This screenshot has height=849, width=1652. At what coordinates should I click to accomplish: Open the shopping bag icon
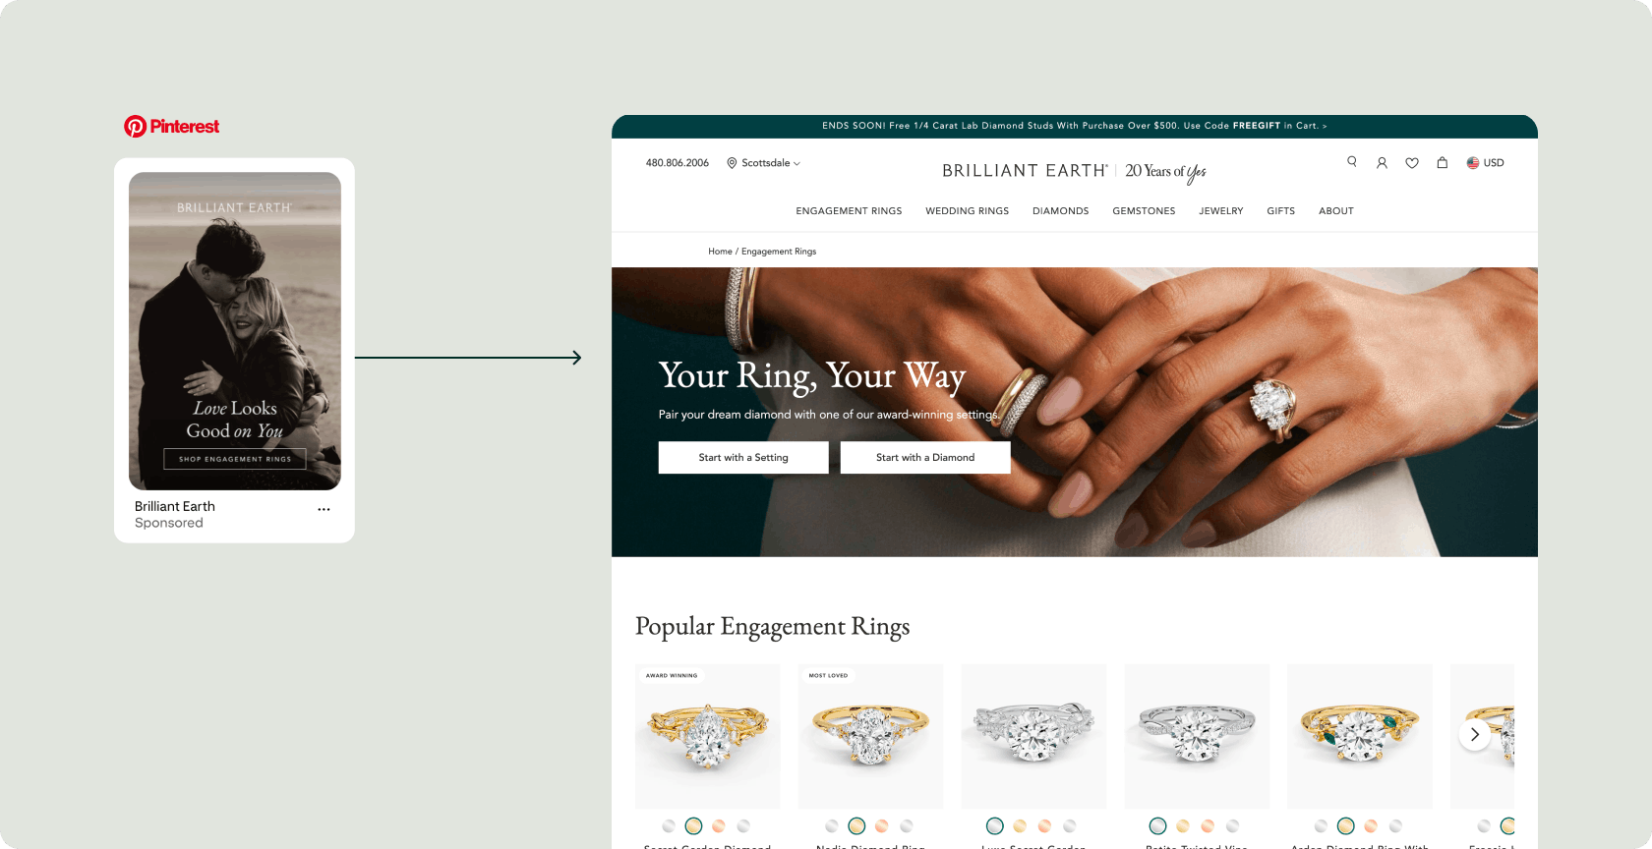click(x=1442, y=163)
